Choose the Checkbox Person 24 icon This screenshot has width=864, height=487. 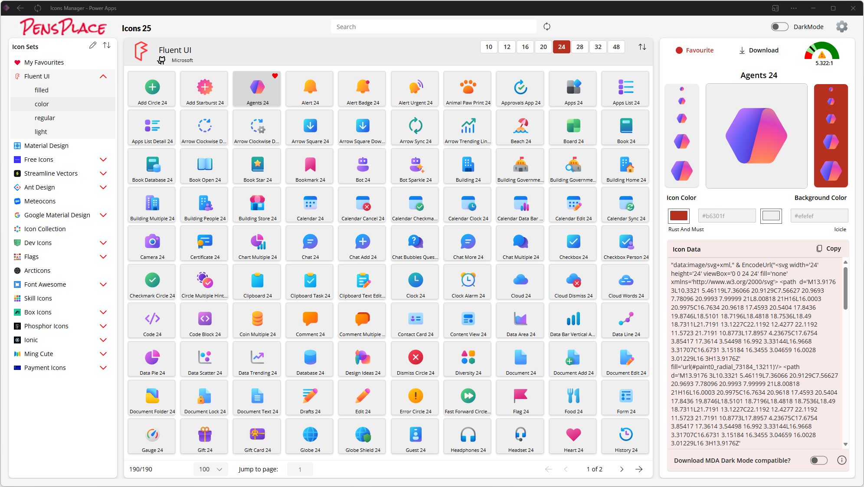click(626, 243)
